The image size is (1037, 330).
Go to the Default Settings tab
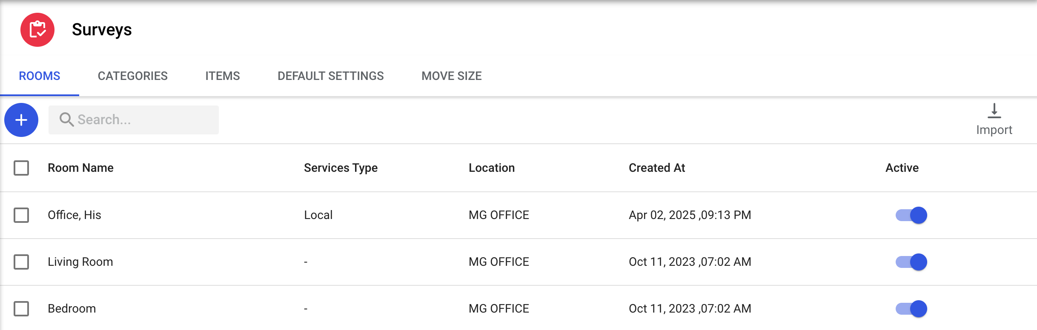pyautogui.click(x=330, y=76)
